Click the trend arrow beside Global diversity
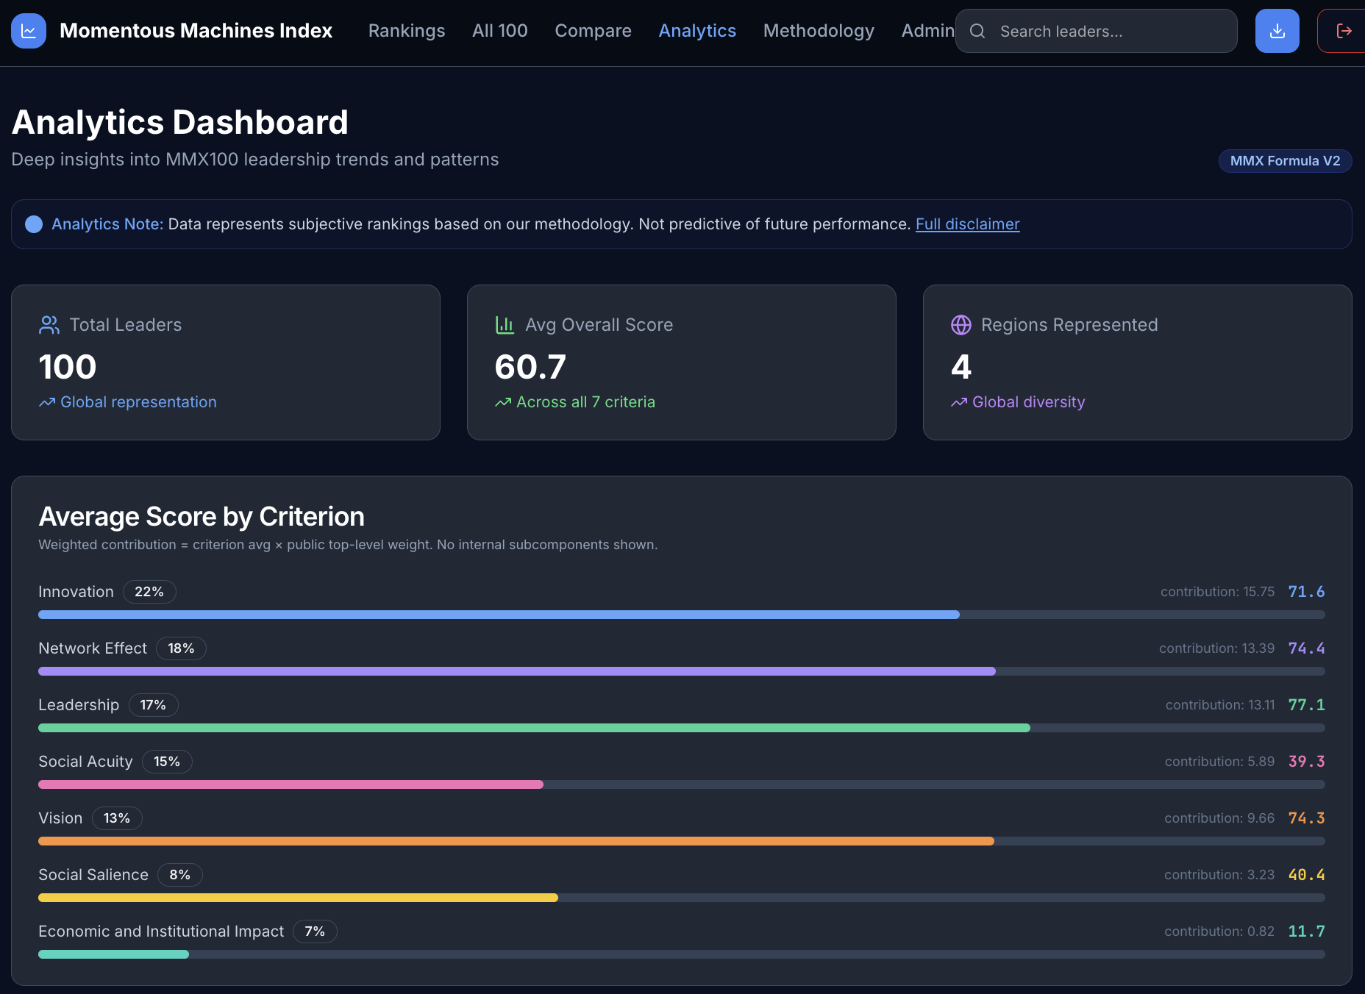This screenshot has height=994, width=1365. [x=959, y=402]
